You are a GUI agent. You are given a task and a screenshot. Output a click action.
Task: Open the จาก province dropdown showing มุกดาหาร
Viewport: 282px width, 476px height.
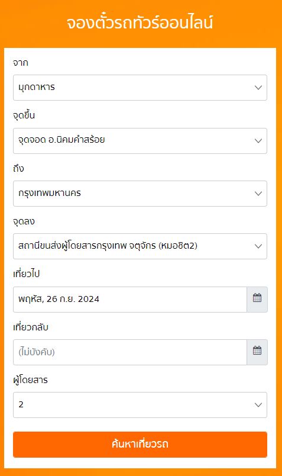click(x=140, y=88)
